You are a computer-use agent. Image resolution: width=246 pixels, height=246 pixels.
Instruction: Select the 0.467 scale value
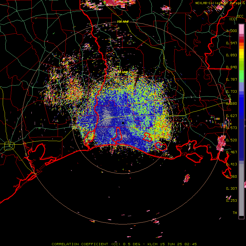tap(232, 152)
